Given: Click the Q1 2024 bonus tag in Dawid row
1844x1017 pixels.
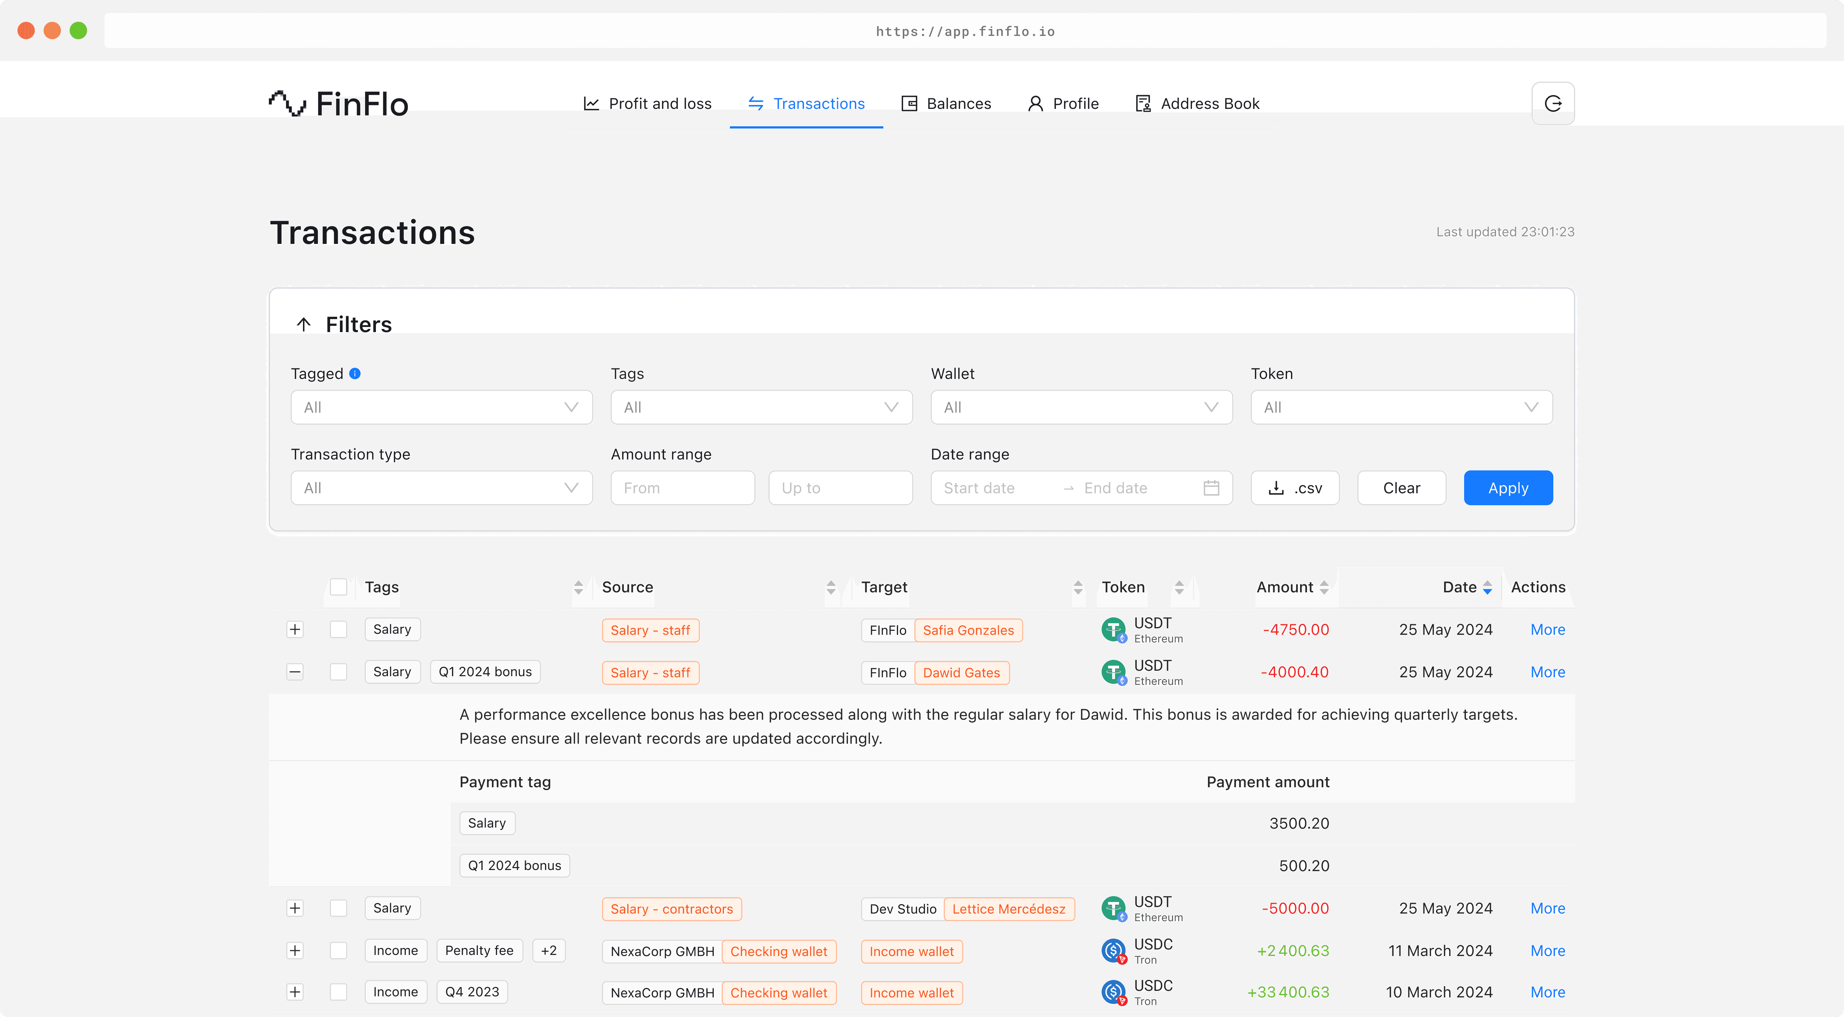Looking at the screenshot, I should pyautogui.click(x=485, y=672).
